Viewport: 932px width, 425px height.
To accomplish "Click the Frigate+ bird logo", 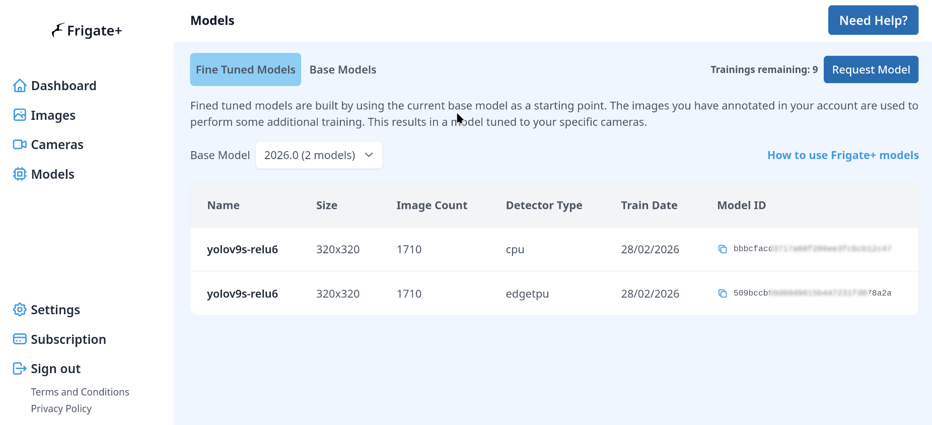I will [58, 30].
